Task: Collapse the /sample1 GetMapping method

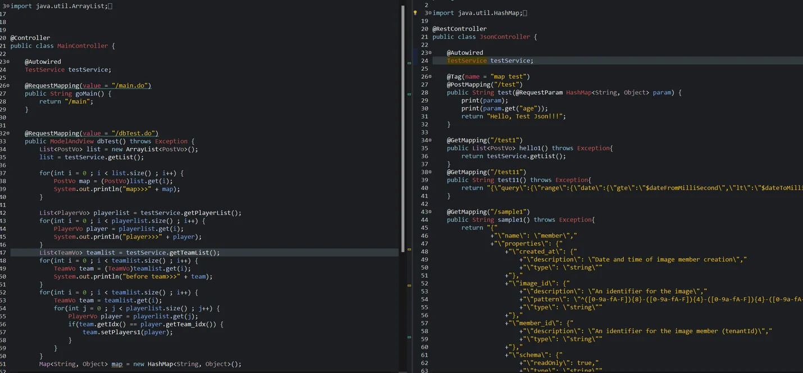Action: pos(430,212)
